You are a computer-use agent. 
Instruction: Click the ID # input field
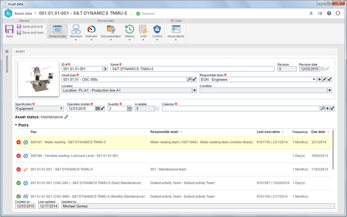pyautogui.click(x=82, y=69)
